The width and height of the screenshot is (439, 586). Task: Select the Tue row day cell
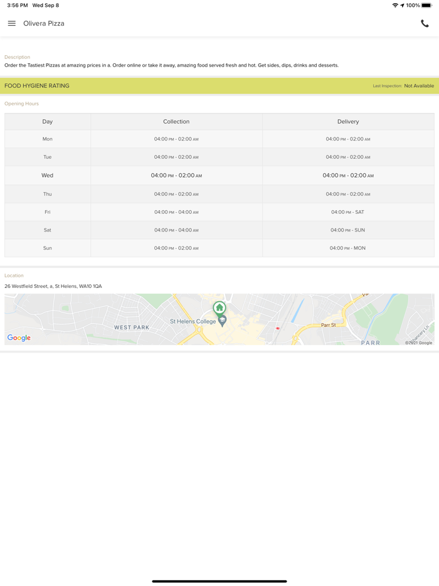(48, 157)
